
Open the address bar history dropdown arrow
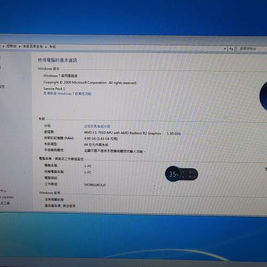(225, 49)
